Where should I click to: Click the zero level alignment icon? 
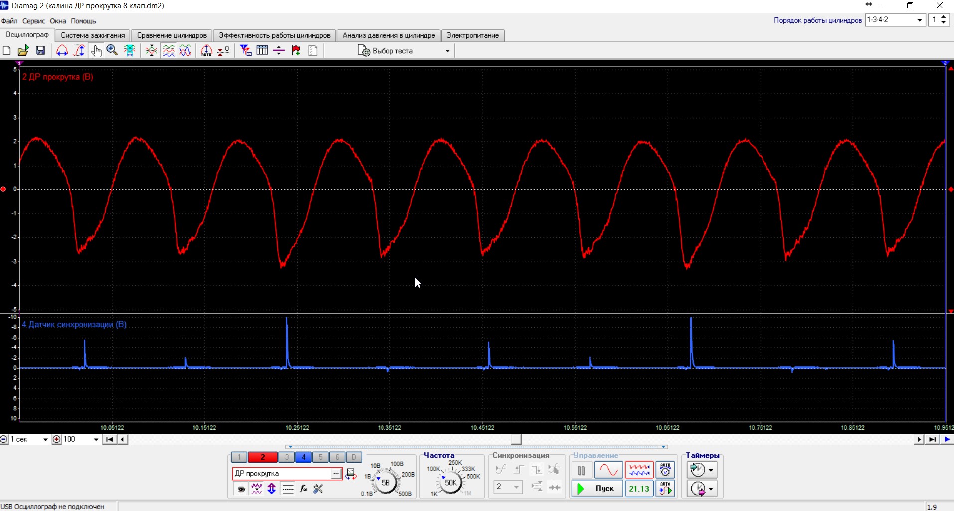click(x=223, y=50)
